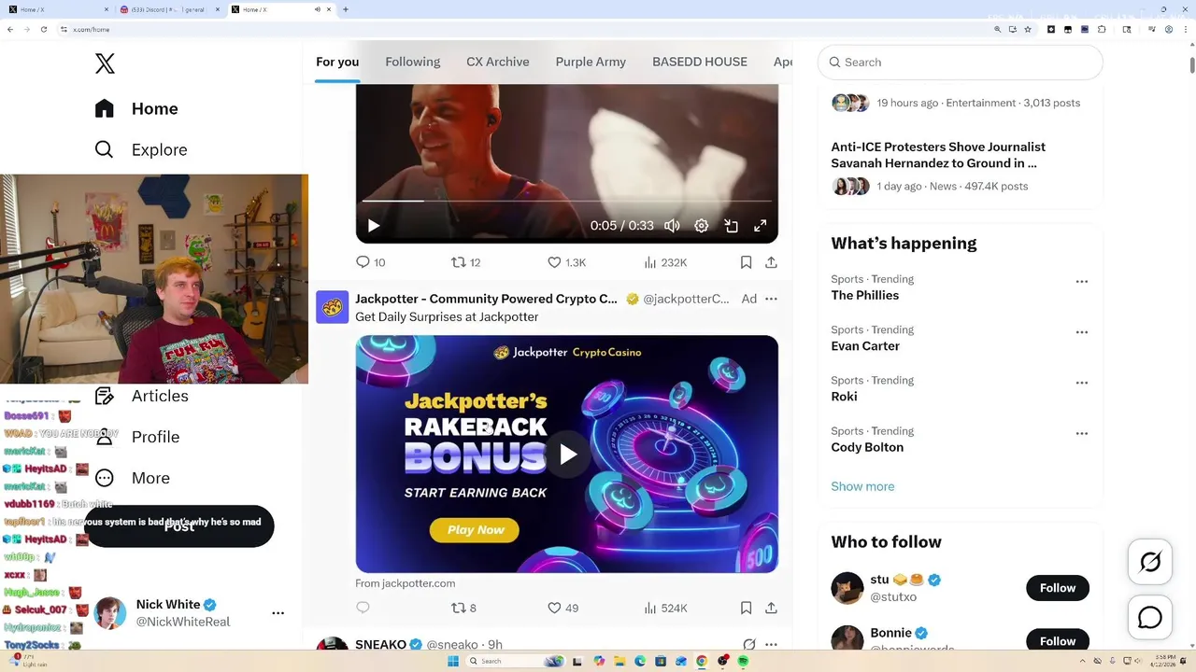The height and width of the screenshot is (672, 1196).
Task: Click Show more under What's happening
Action: (x=862, y=486)
